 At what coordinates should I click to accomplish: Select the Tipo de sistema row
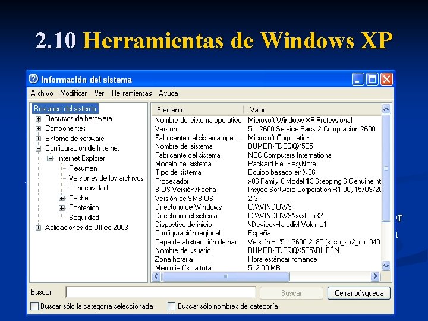pyautogui.click(x=266, y=172)
